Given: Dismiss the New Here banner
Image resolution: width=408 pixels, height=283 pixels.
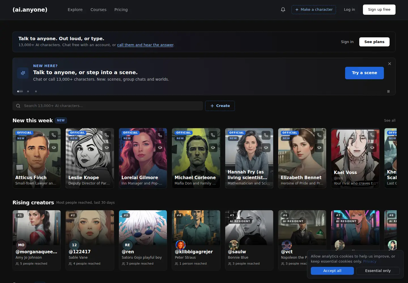Looking at the screenshot, I should point(390,64).
